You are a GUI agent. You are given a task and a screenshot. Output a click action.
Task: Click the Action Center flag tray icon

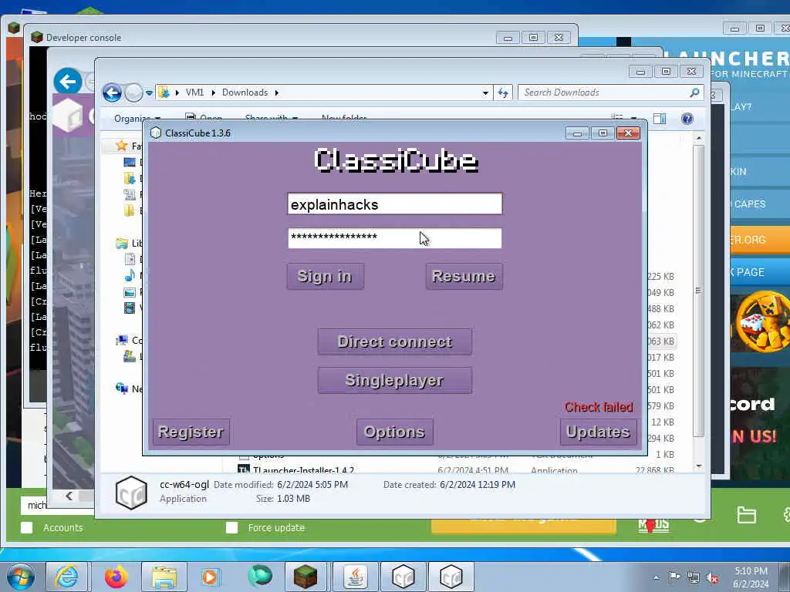click(674, 577)
